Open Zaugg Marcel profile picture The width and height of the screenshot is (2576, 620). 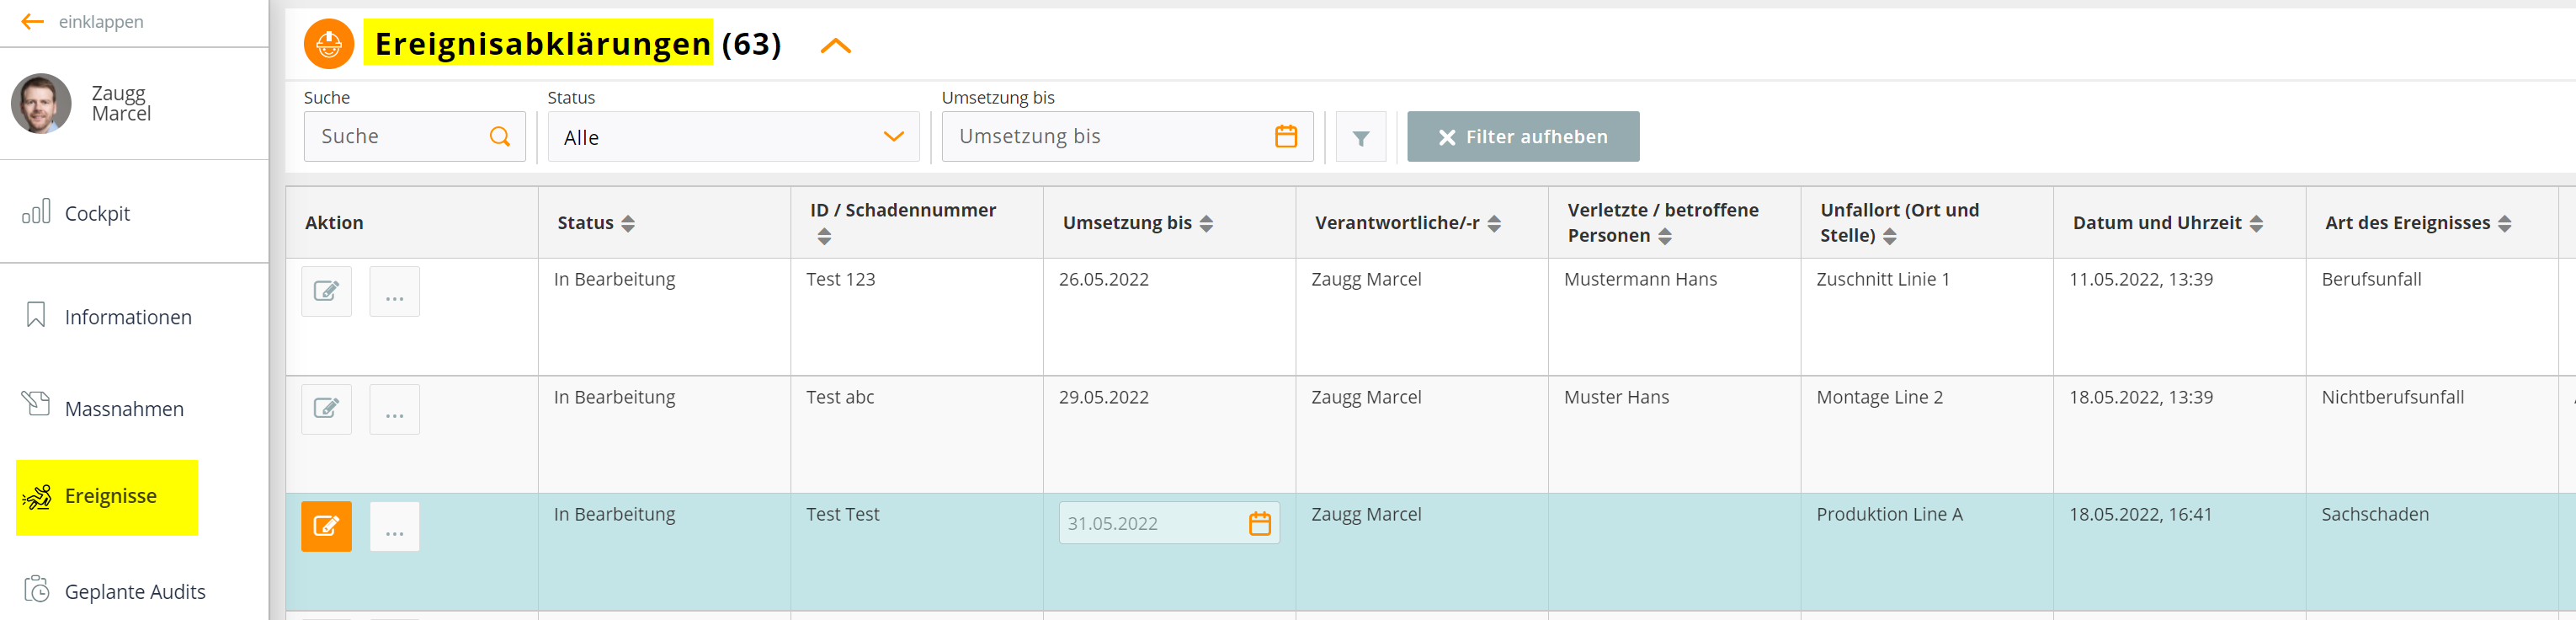[41, 103]
